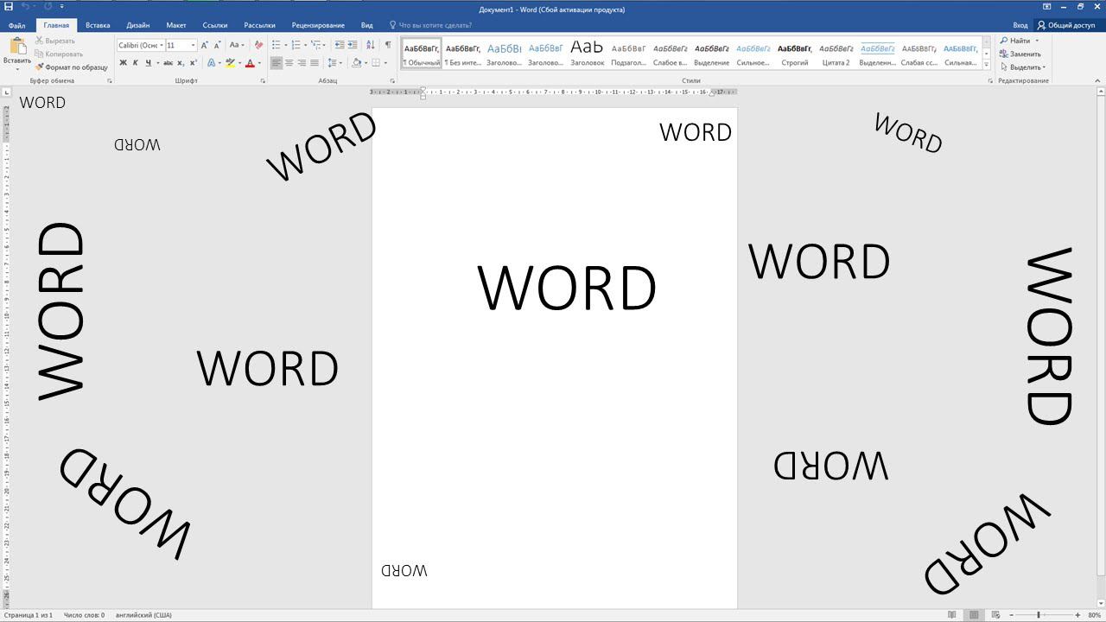Center-align the paragraph
Image resolution: width=1106 pixels, height=622 pixels.
tap(289, 63)
